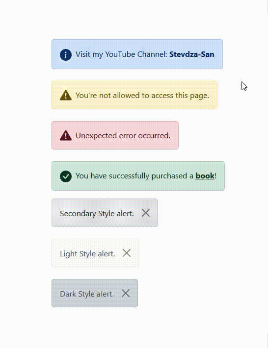Click the red error triangle icon
The image size is (268, 348).
66,135
